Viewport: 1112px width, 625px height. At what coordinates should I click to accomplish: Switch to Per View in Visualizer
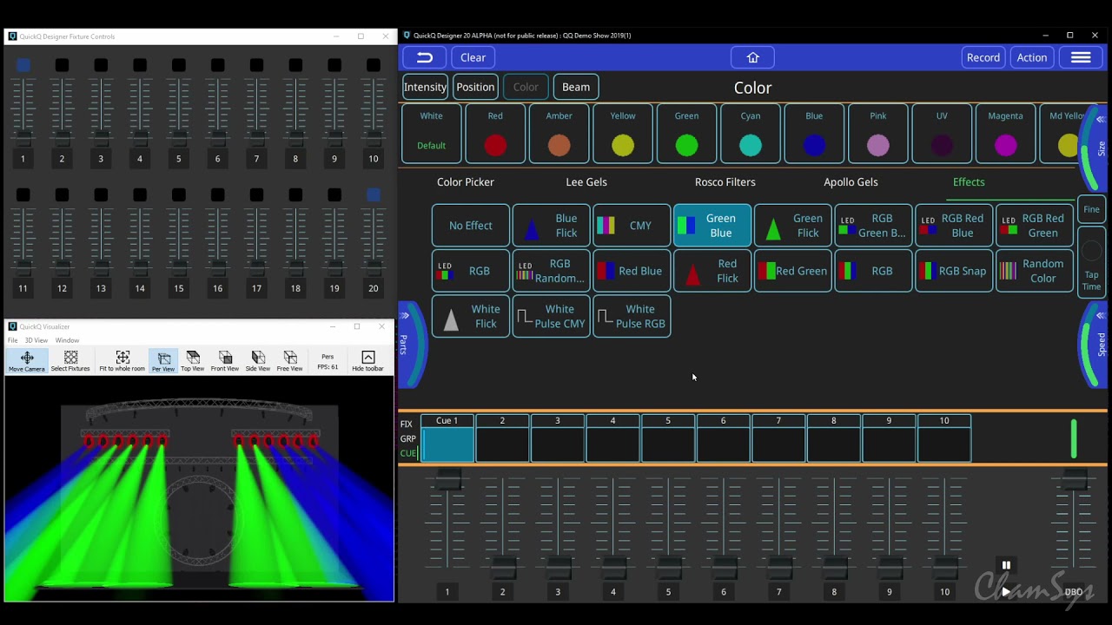point(163,361)
